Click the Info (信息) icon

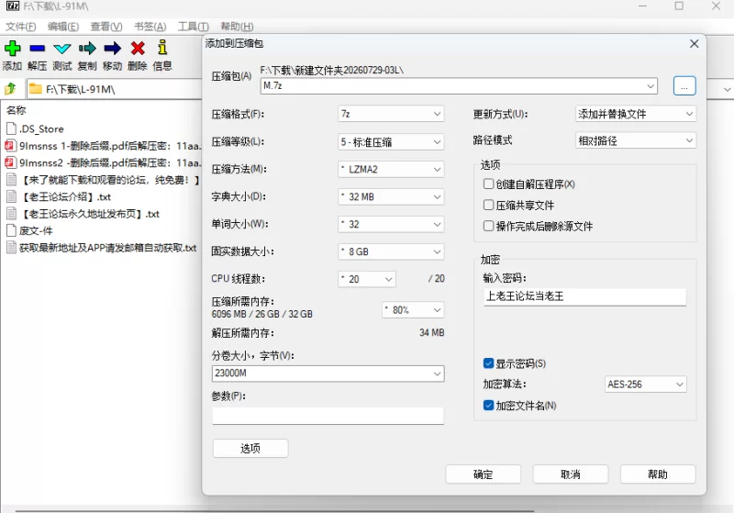[x=162, y=48]
